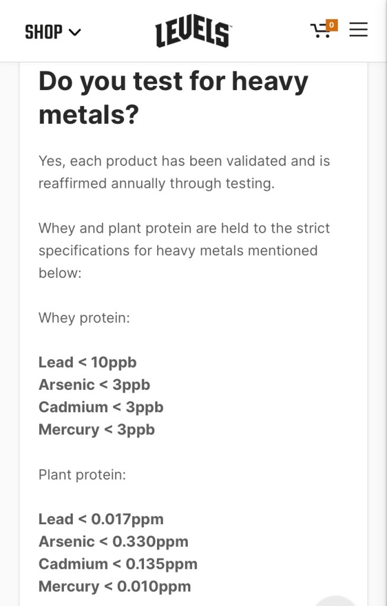
Task: Open the shopping cart
Action: pos(321,31)
